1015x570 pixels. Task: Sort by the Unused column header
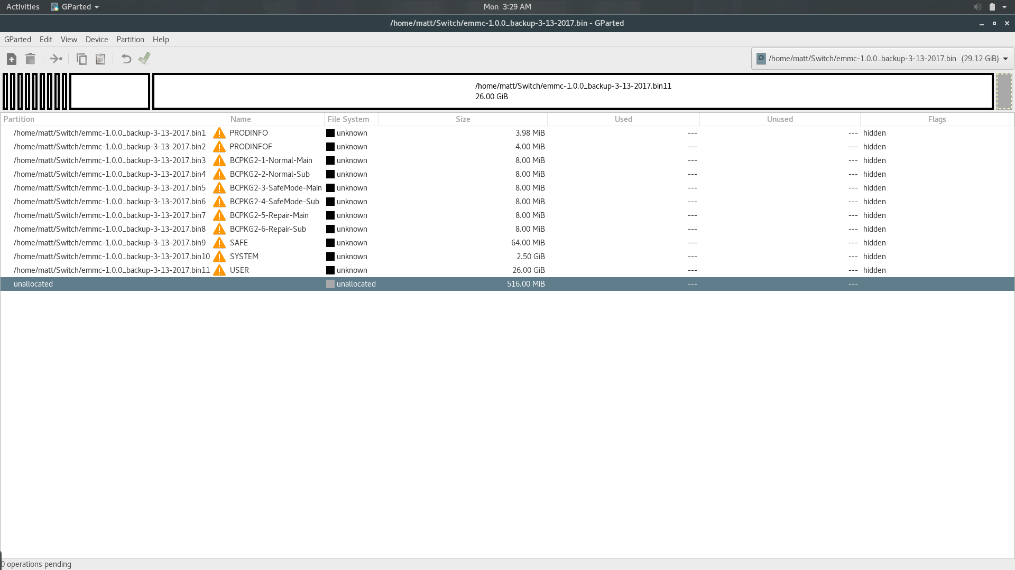[x=780, y=119]
